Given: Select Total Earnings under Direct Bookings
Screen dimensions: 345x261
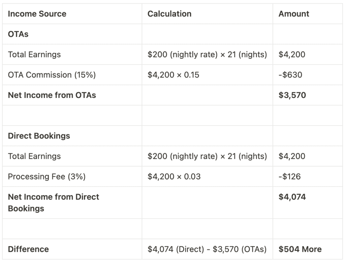Looking at the screenshot, I should 34,156.
